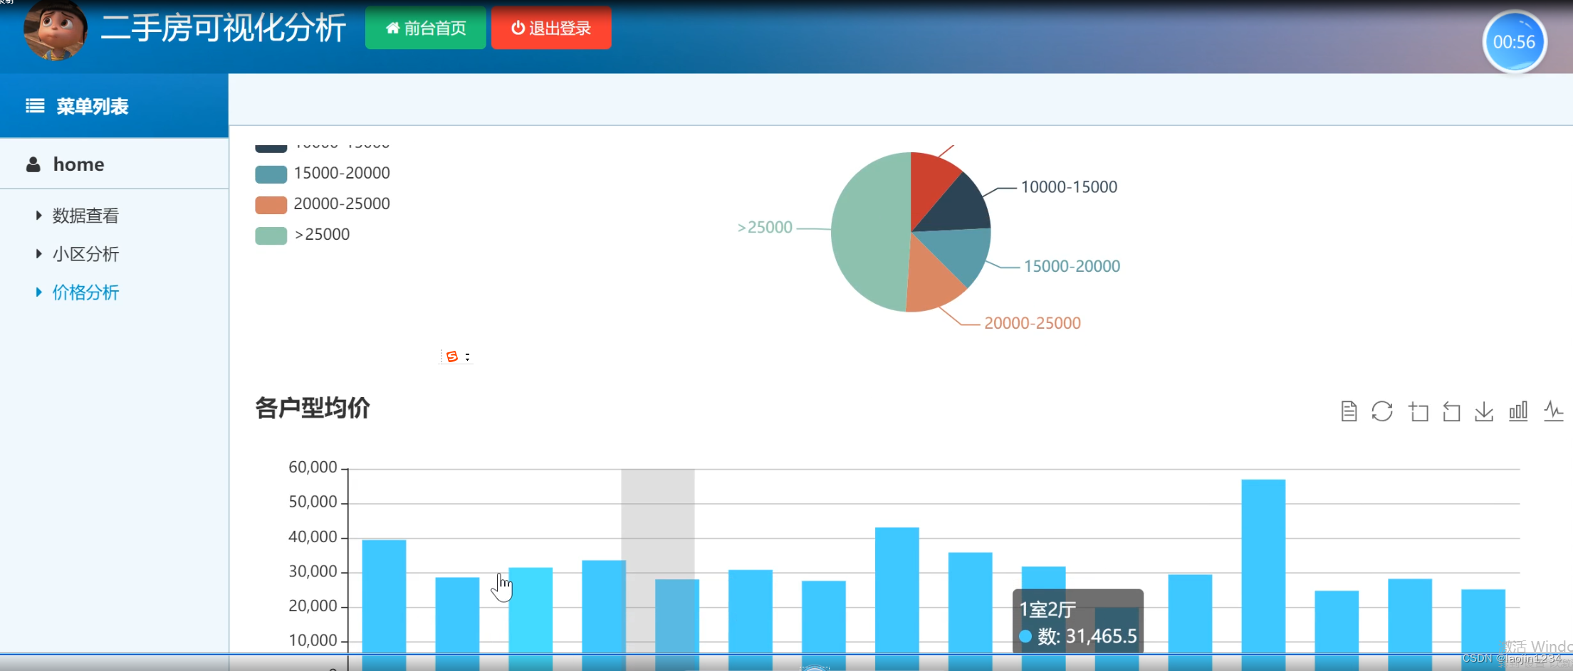Select the home sidebar entry

click(x=114, y=164)
